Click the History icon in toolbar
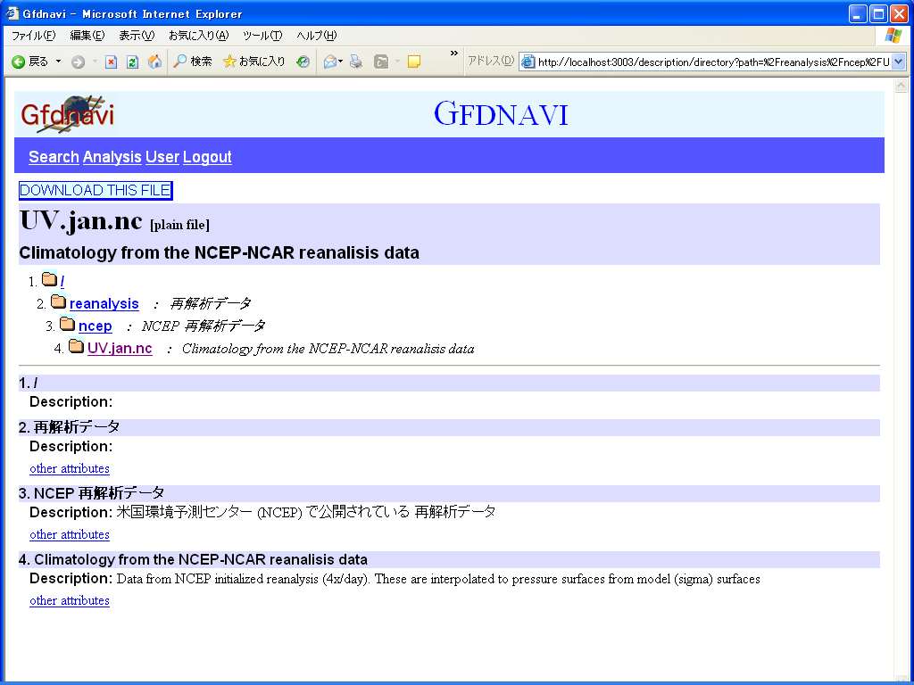The image size is (914, 685). [303, 62]
